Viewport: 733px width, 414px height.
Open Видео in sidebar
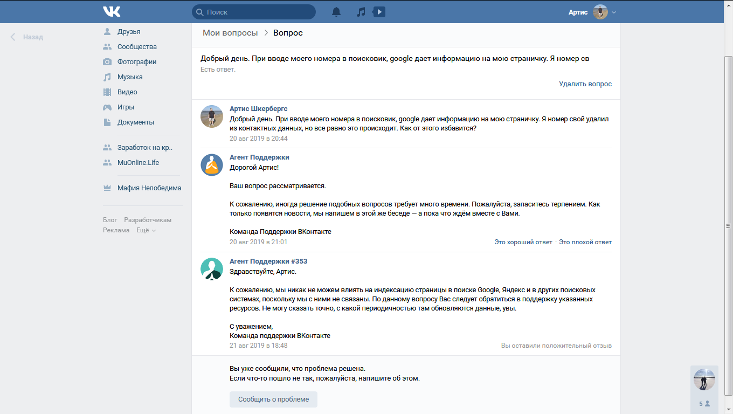tap(127, 92)
